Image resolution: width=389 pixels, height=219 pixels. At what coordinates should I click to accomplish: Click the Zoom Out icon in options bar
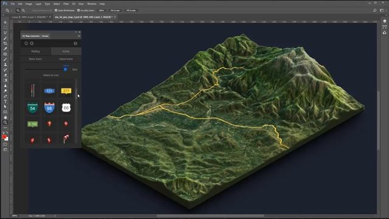coord(23,10)
